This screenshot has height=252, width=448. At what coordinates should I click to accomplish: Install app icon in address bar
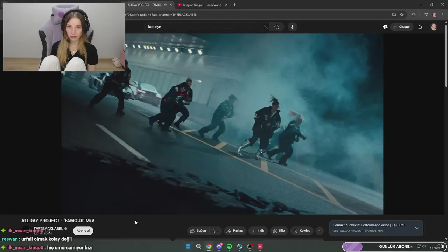(x=394, y=15)
